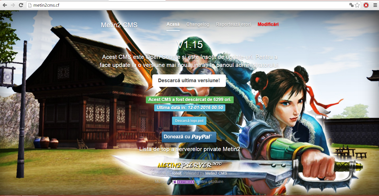Reload the page with refresh icon
379x196 pixels.
pos(21,5)
